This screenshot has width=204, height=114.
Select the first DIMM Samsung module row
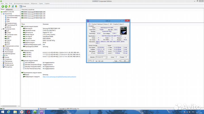click(33, 12)
